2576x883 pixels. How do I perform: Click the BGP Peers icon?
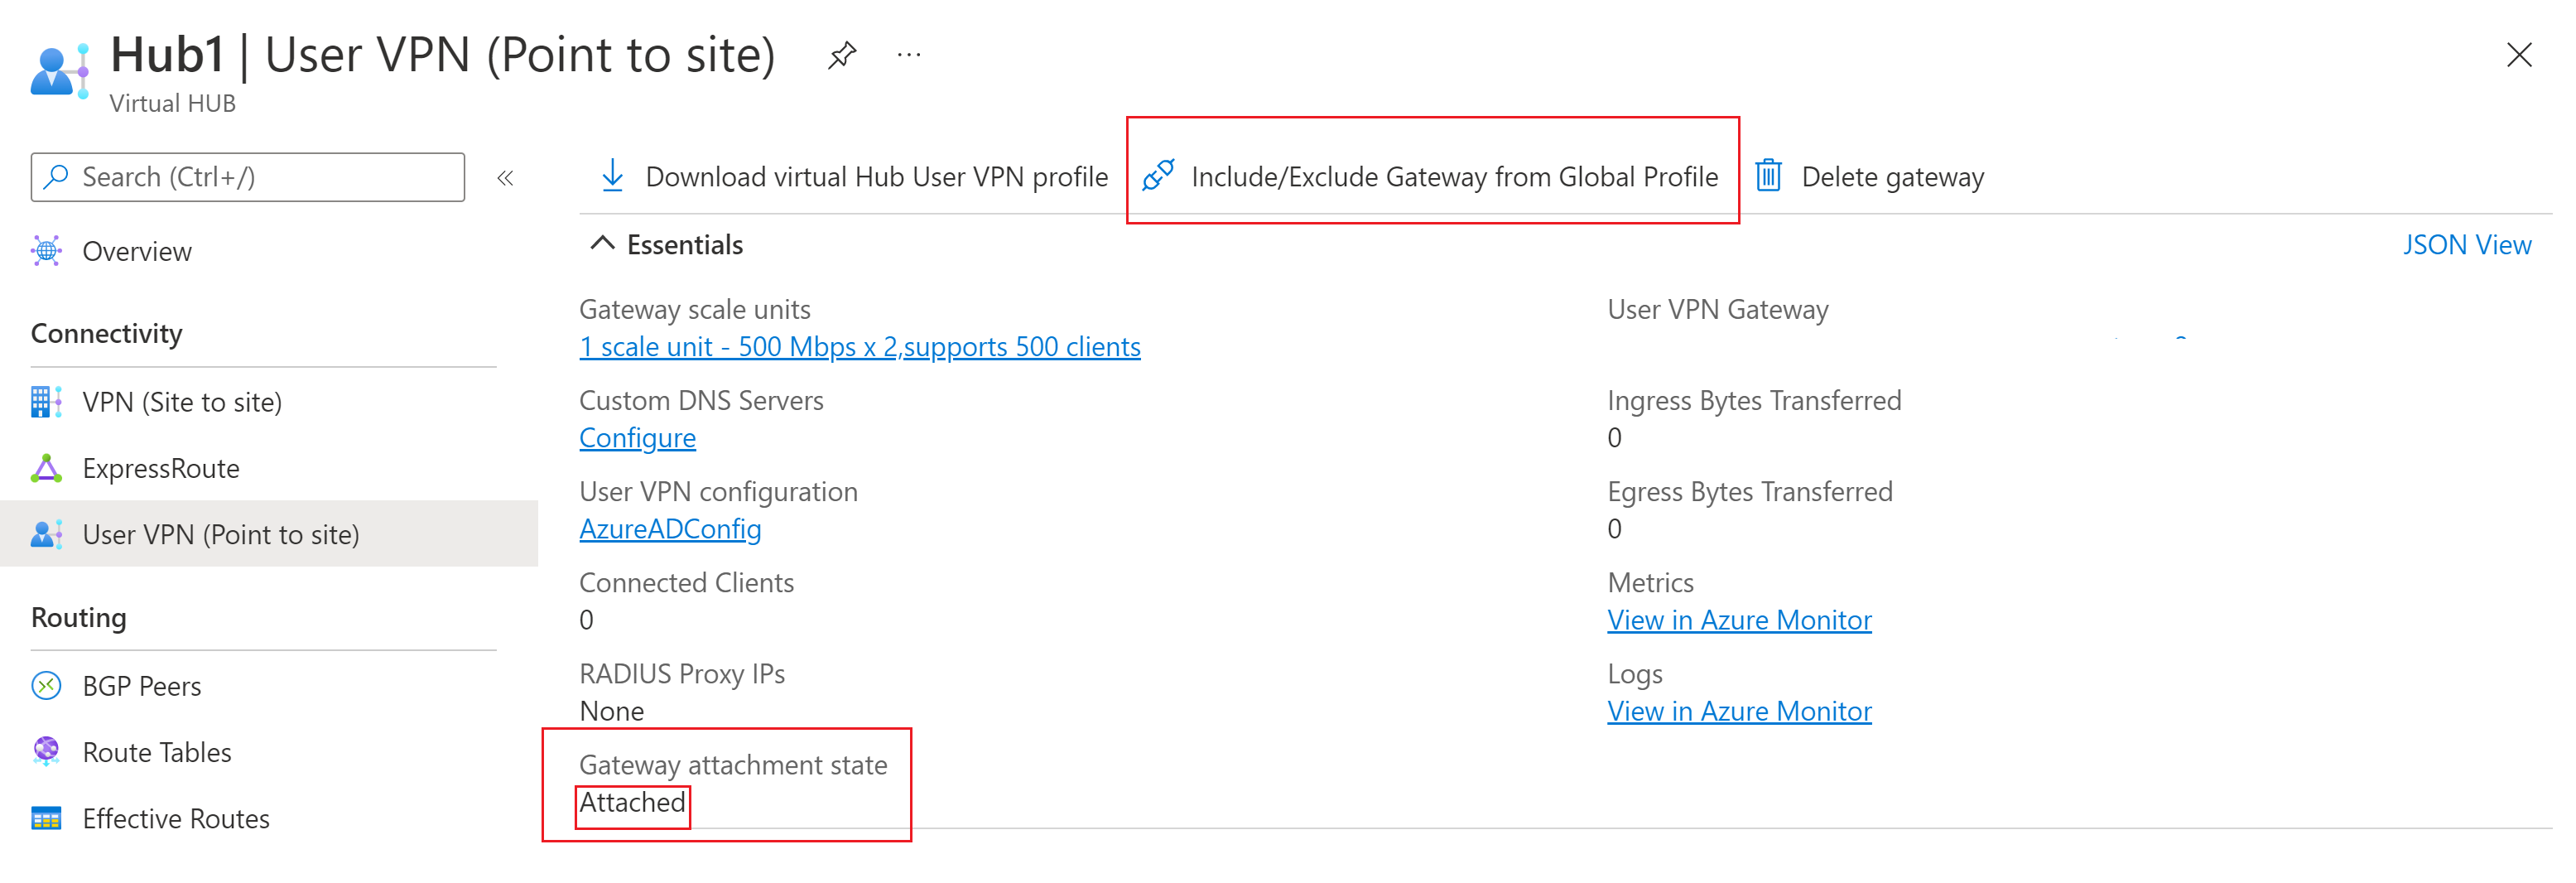pos(46,686)
